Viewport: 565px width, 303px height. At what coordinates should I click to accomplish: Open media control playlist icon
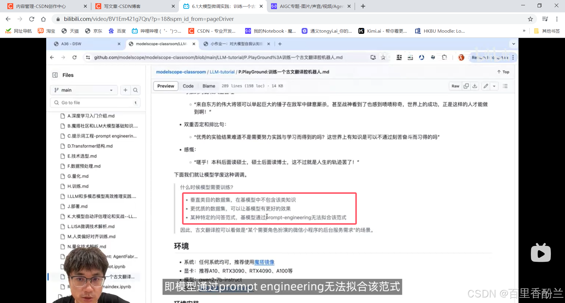pyautogui.click(x=545, y=19)
